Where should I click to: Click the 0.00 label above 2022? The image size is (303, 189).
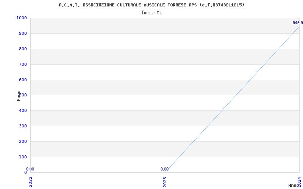coord(30,169)
